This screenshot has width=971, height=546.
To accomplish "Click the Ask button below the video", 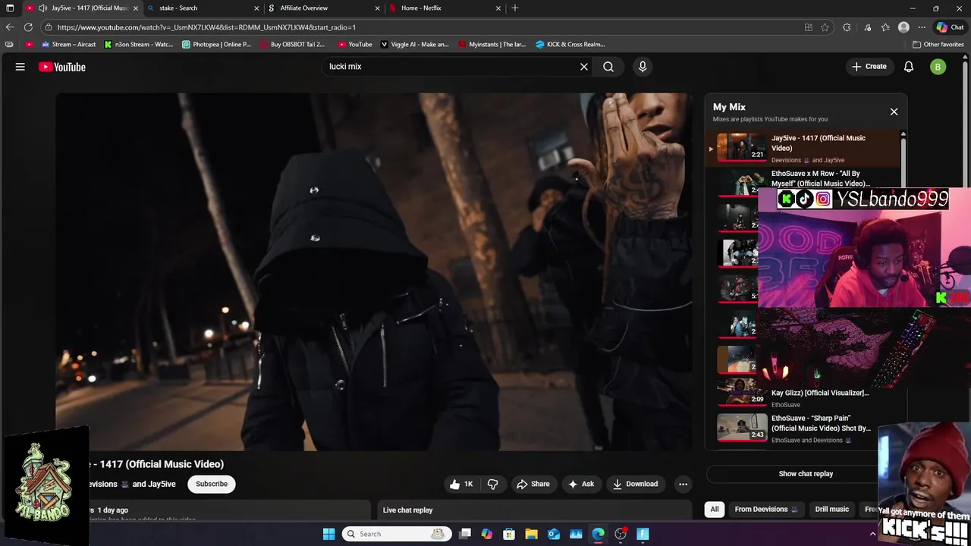I will (x=581, y=484).
